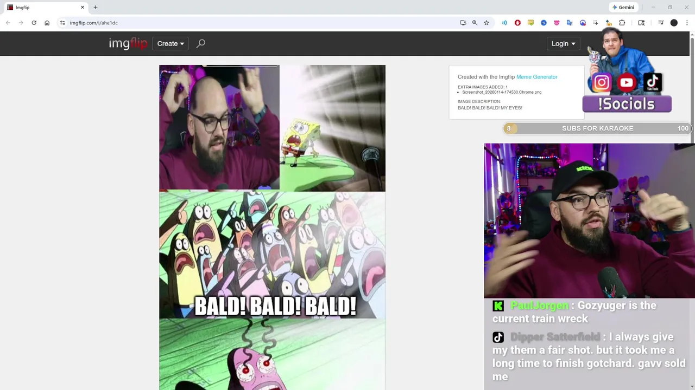Click the blue sound-wave extension icon
The height and width of the screenshot is (390, 695).
click(504, 23)
